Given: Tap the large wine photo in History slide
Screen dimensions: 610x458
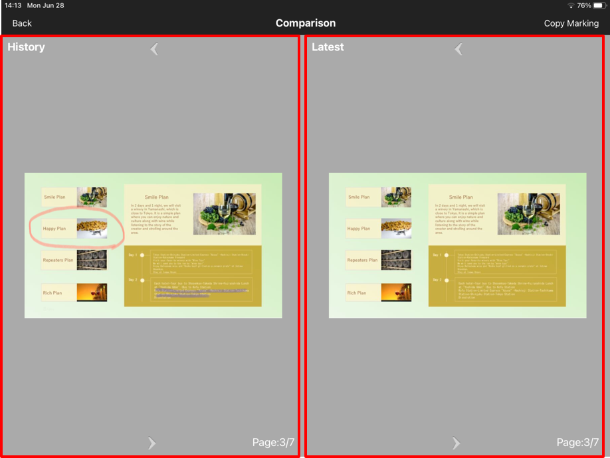Looking at the screenshot, I should click(x=224, y=214).
